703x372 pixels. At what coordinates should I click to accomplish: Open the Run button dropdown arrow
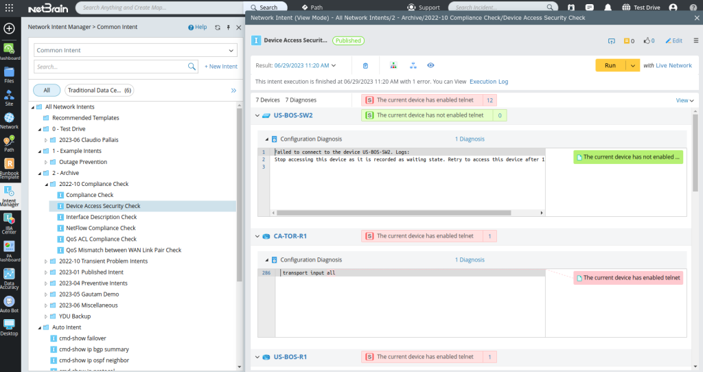pyautogui.click(x=632, y=65)
